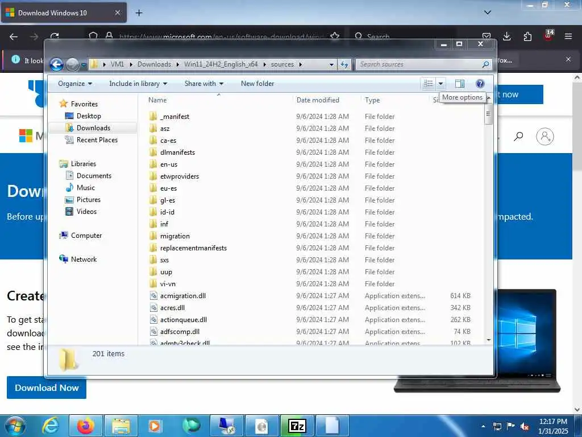The height and width of the screenshot is (437, 582).
Task: Select Downloads in navigation pane
Action: point(93,128)
